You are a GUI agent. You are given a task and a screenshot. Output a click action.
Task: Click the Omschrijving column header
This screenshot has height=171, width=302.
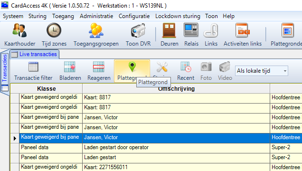[176, 88]
